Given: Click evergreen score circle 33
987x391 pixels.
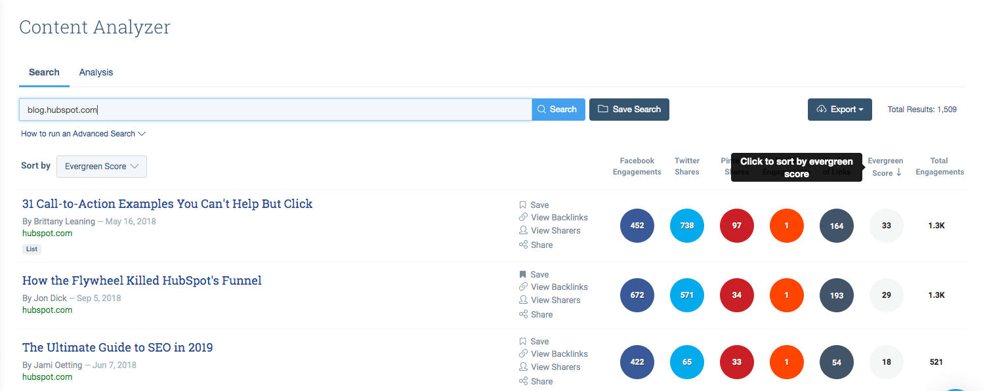Looking at the screenshot, I should (x=887, y=226).
